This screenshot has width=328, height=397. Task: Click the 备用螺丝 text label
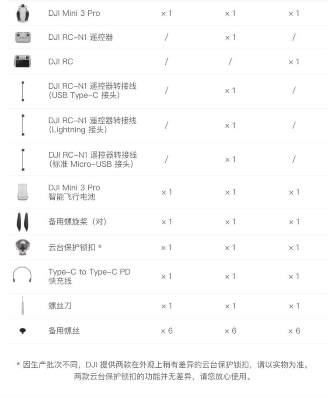64,331
